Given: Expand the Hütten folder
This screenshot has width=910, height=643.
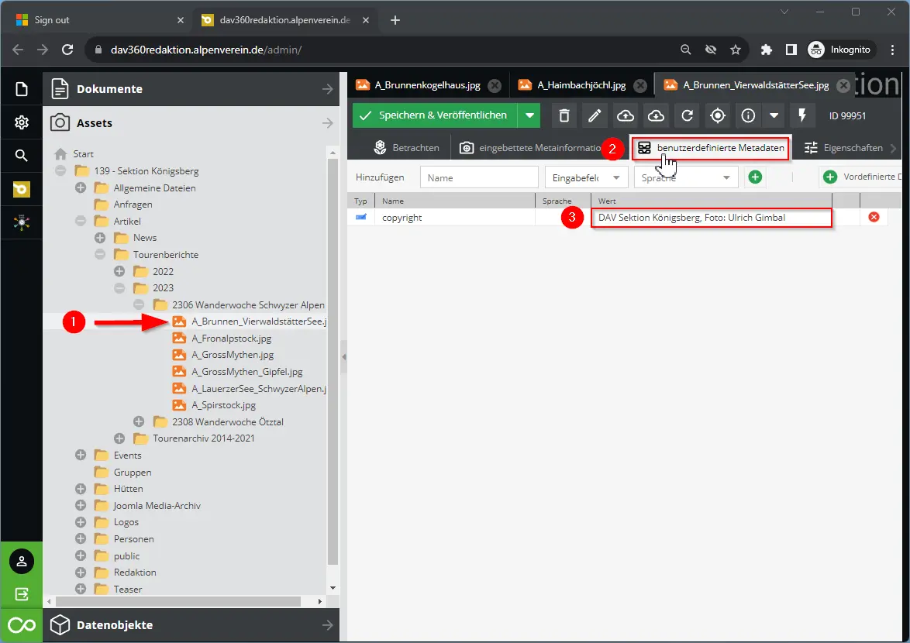Looking at the screenshot, I should point(81,489).
